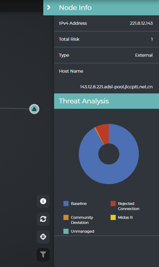Select the threat node with eye icon

[34, 109]
